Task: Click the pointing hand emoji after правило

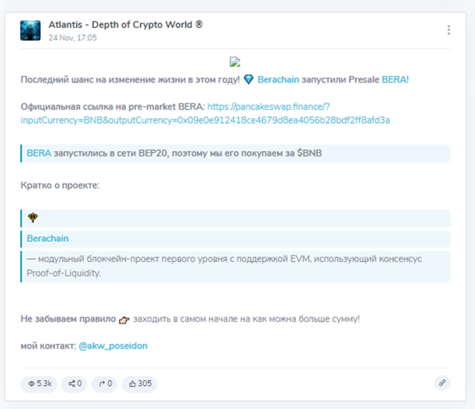Action: coord(124,320)
